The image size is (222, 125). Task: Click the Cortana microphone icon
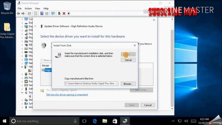tap(75, 121)
